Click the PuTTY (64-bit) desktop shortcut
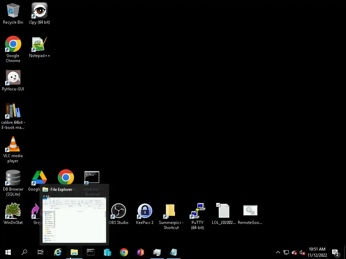The height and width of the screenshot is (259, 346). click(x=197, y=216)
